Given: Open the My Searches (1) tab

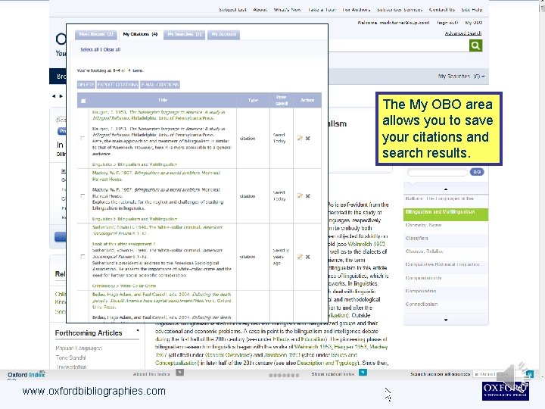Looking at the screenshot, I should (x=184, y=34).
